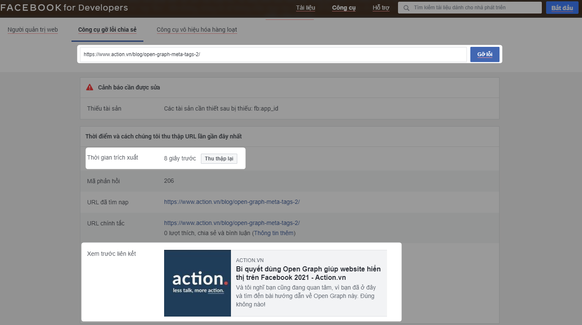The height and width of the screenshot is (325, 582).
Task: Click the URL input field
Action: 273,54
